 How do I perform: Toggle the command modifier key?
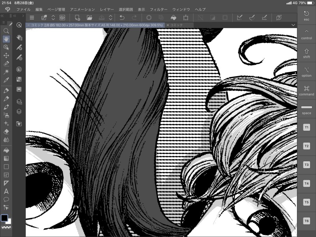pyautogui.click(x=307, y=91)
